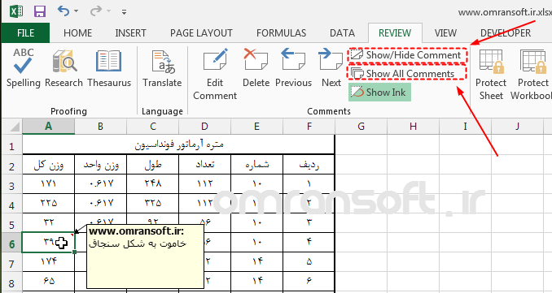Select header cell 'شماره'
552x293 pixels.
(257, 164)
